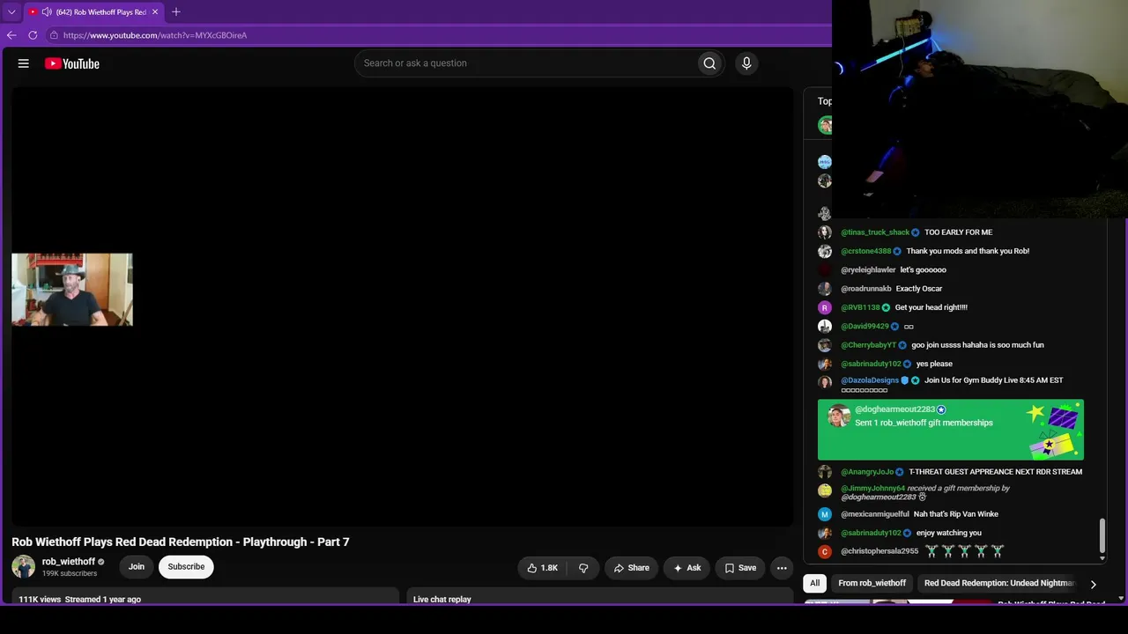Open rob_wiethoff channel avatar
Screen dimensions: 1128x634
[x=24, y=566]
